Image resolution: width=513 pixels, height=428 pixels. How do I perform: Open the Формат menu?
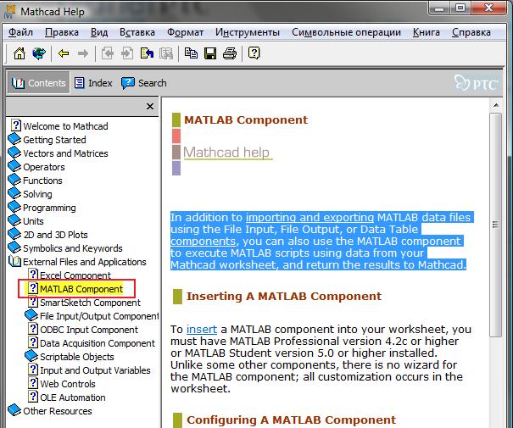click(x=185, y=32)
